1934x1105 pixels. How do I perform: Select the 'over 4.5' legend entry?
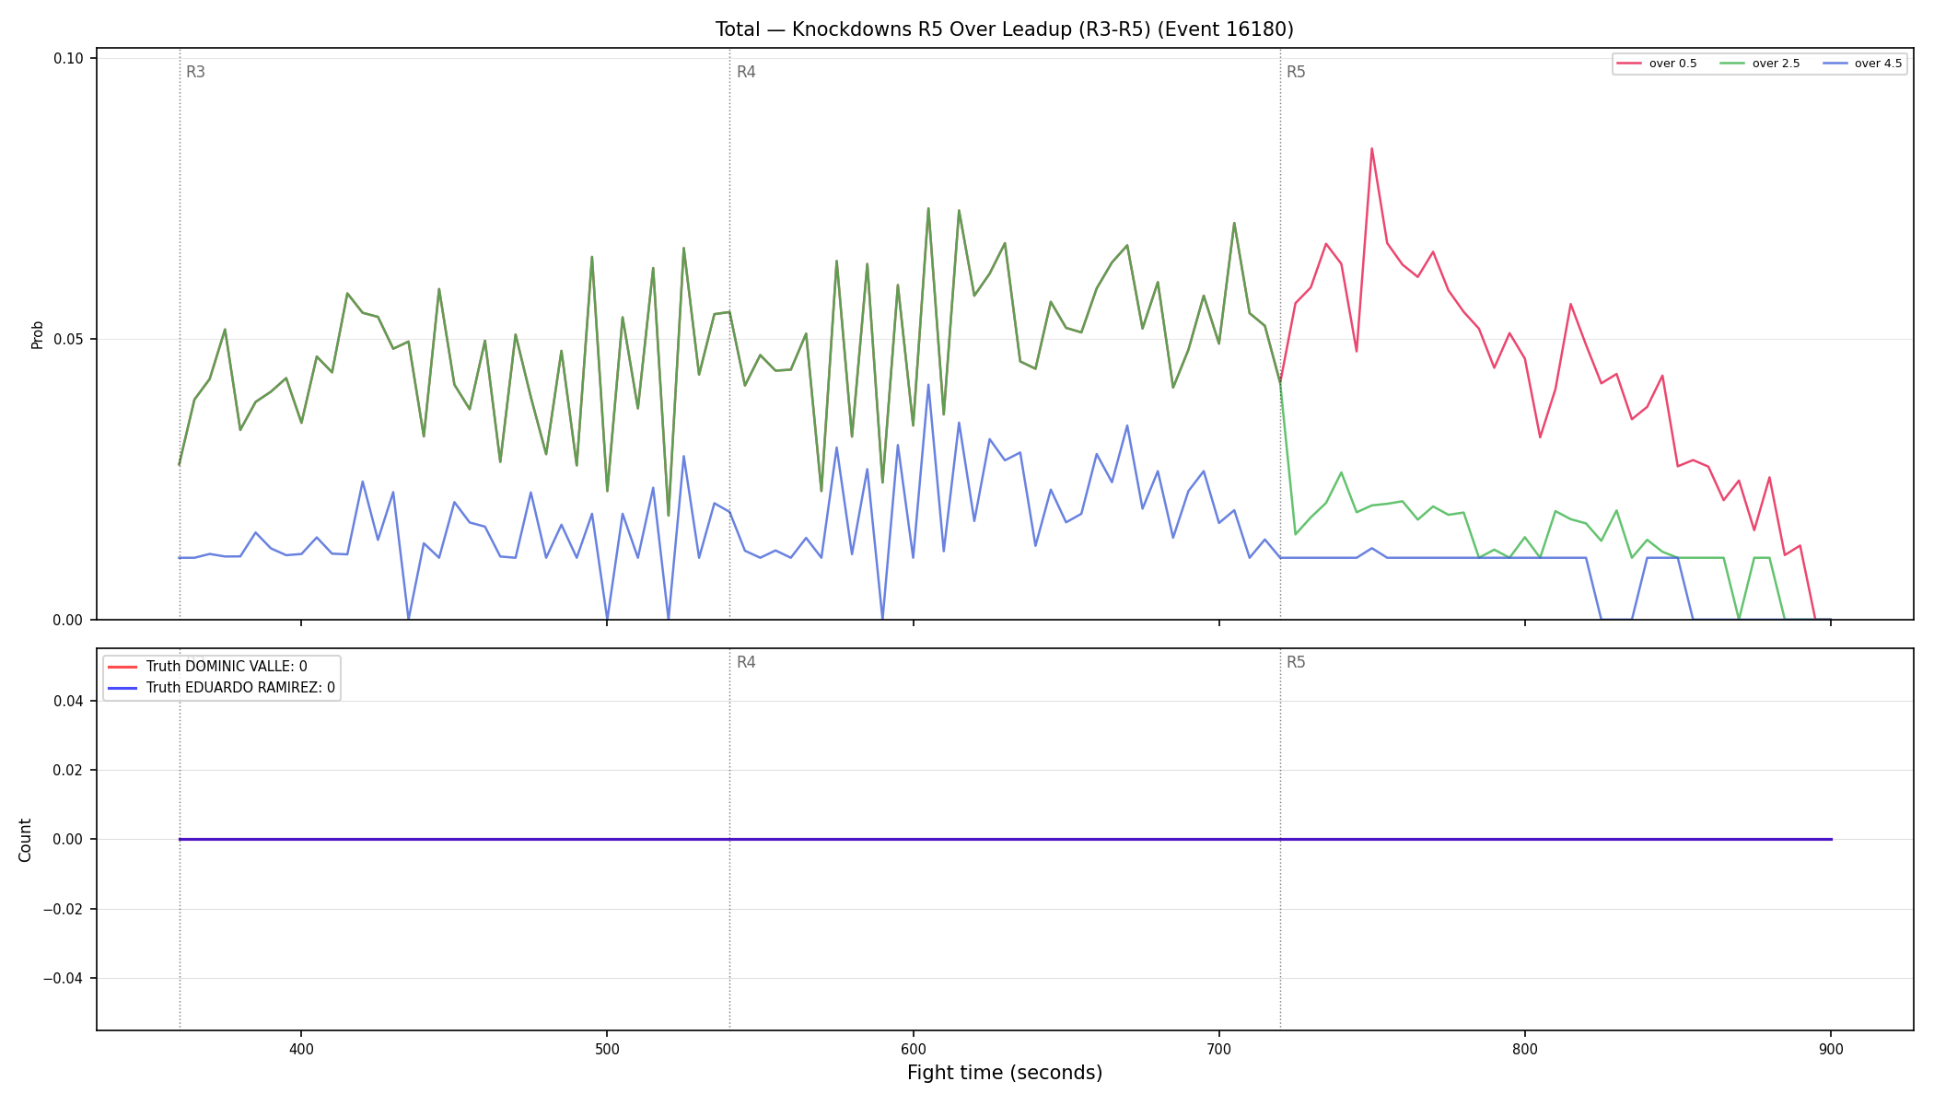tap(1862, 64)
